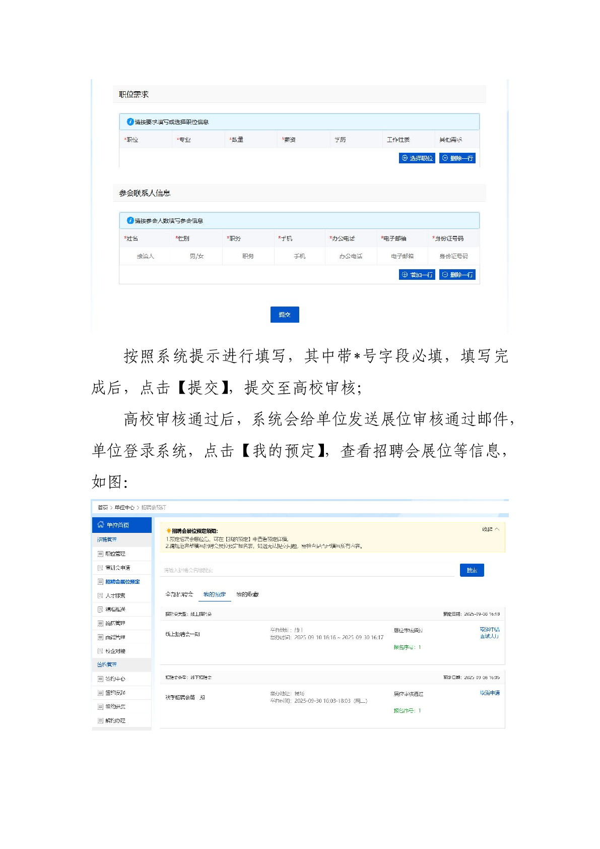
Task: Open 选择职位 to pick a position
Action: [417, 158]
